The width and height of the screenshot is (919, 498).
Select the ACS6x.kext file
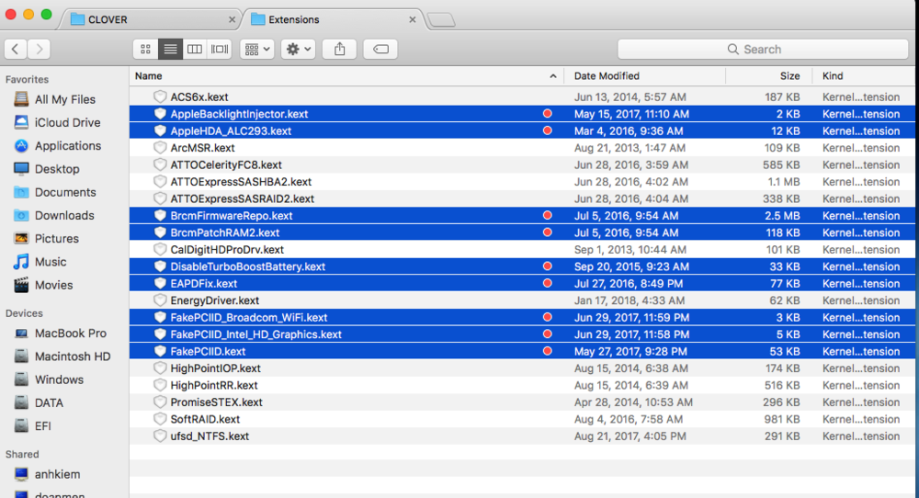(199, 96)
